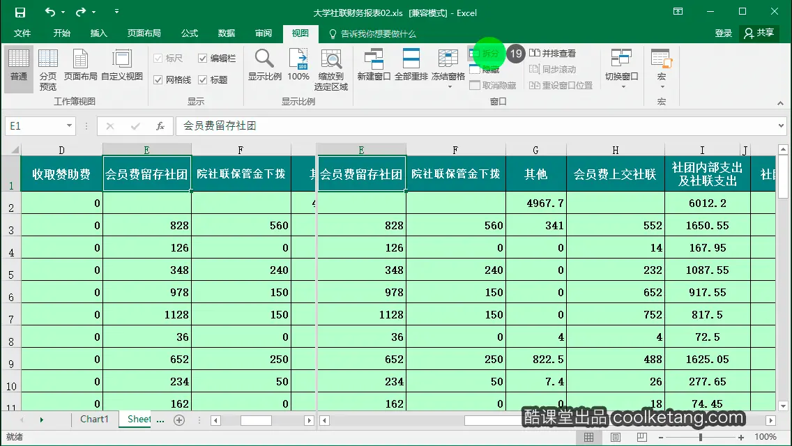Click the 100% zoom level in status bar
The width and height of the screenshot is (792, 446).
(x=766, y=437)
